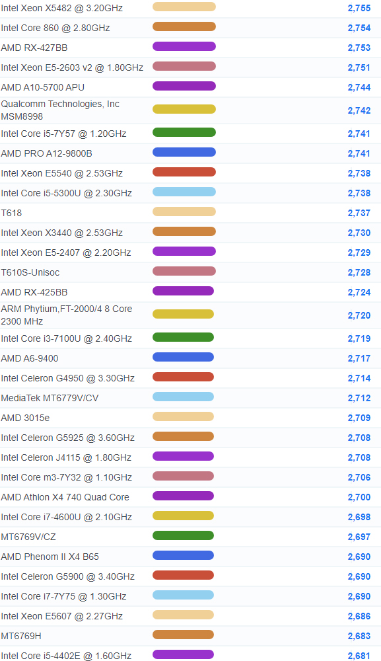Open MediaTek MT6779V/CV link
The width and height of the screenshot is (381, 661).
click(50, 398)
